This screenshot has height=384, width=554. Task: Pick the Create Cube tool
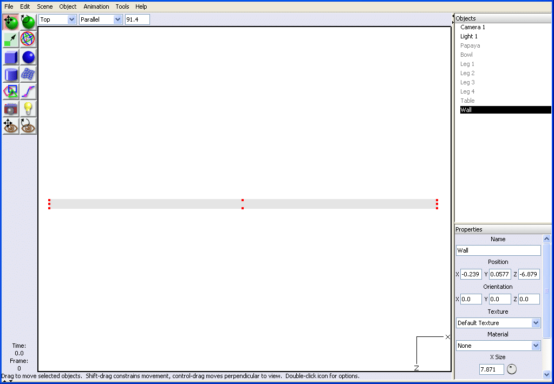click(11, 57)
